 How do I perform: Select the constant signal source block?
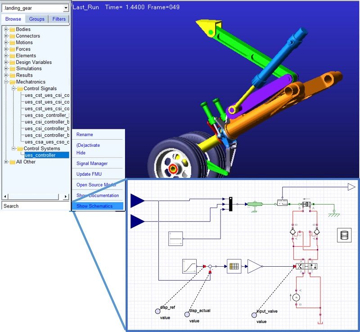[x=175, y=239]
